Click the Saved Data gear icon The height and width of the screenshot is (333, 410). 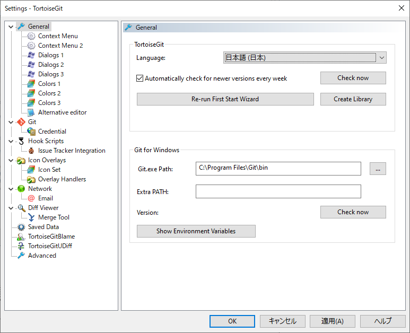click(21, 227)
